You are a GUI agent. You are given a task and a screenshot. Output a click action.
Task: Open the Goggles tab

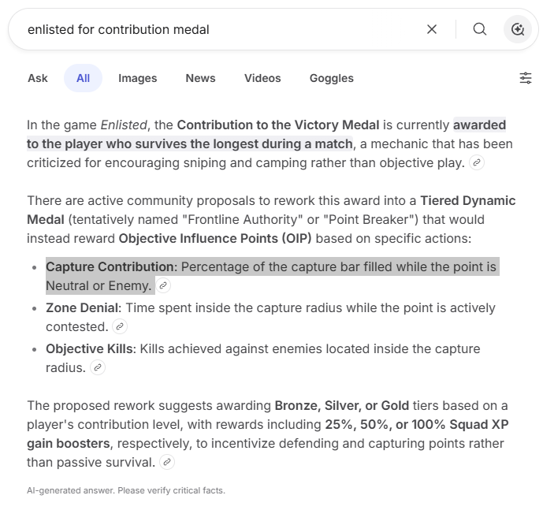pos(331,78)
